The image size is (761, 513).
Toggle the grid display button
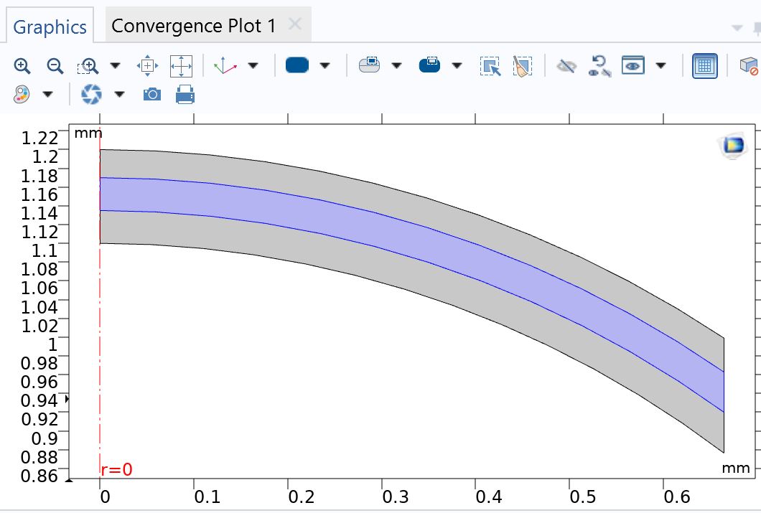tap(704, 66)
